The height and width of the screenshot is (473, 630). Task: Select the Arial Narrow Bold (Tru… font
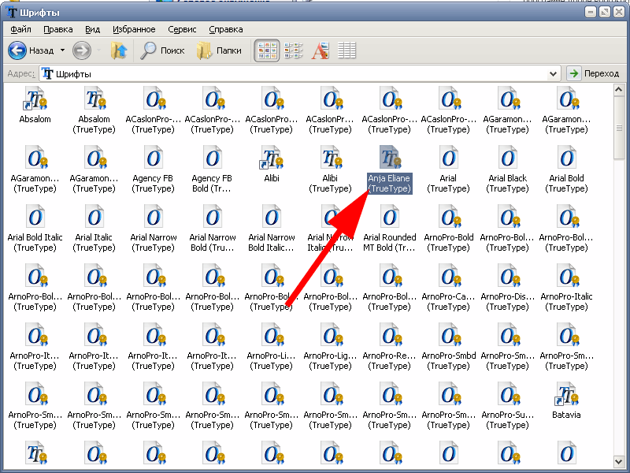click(x=212, y=228)
